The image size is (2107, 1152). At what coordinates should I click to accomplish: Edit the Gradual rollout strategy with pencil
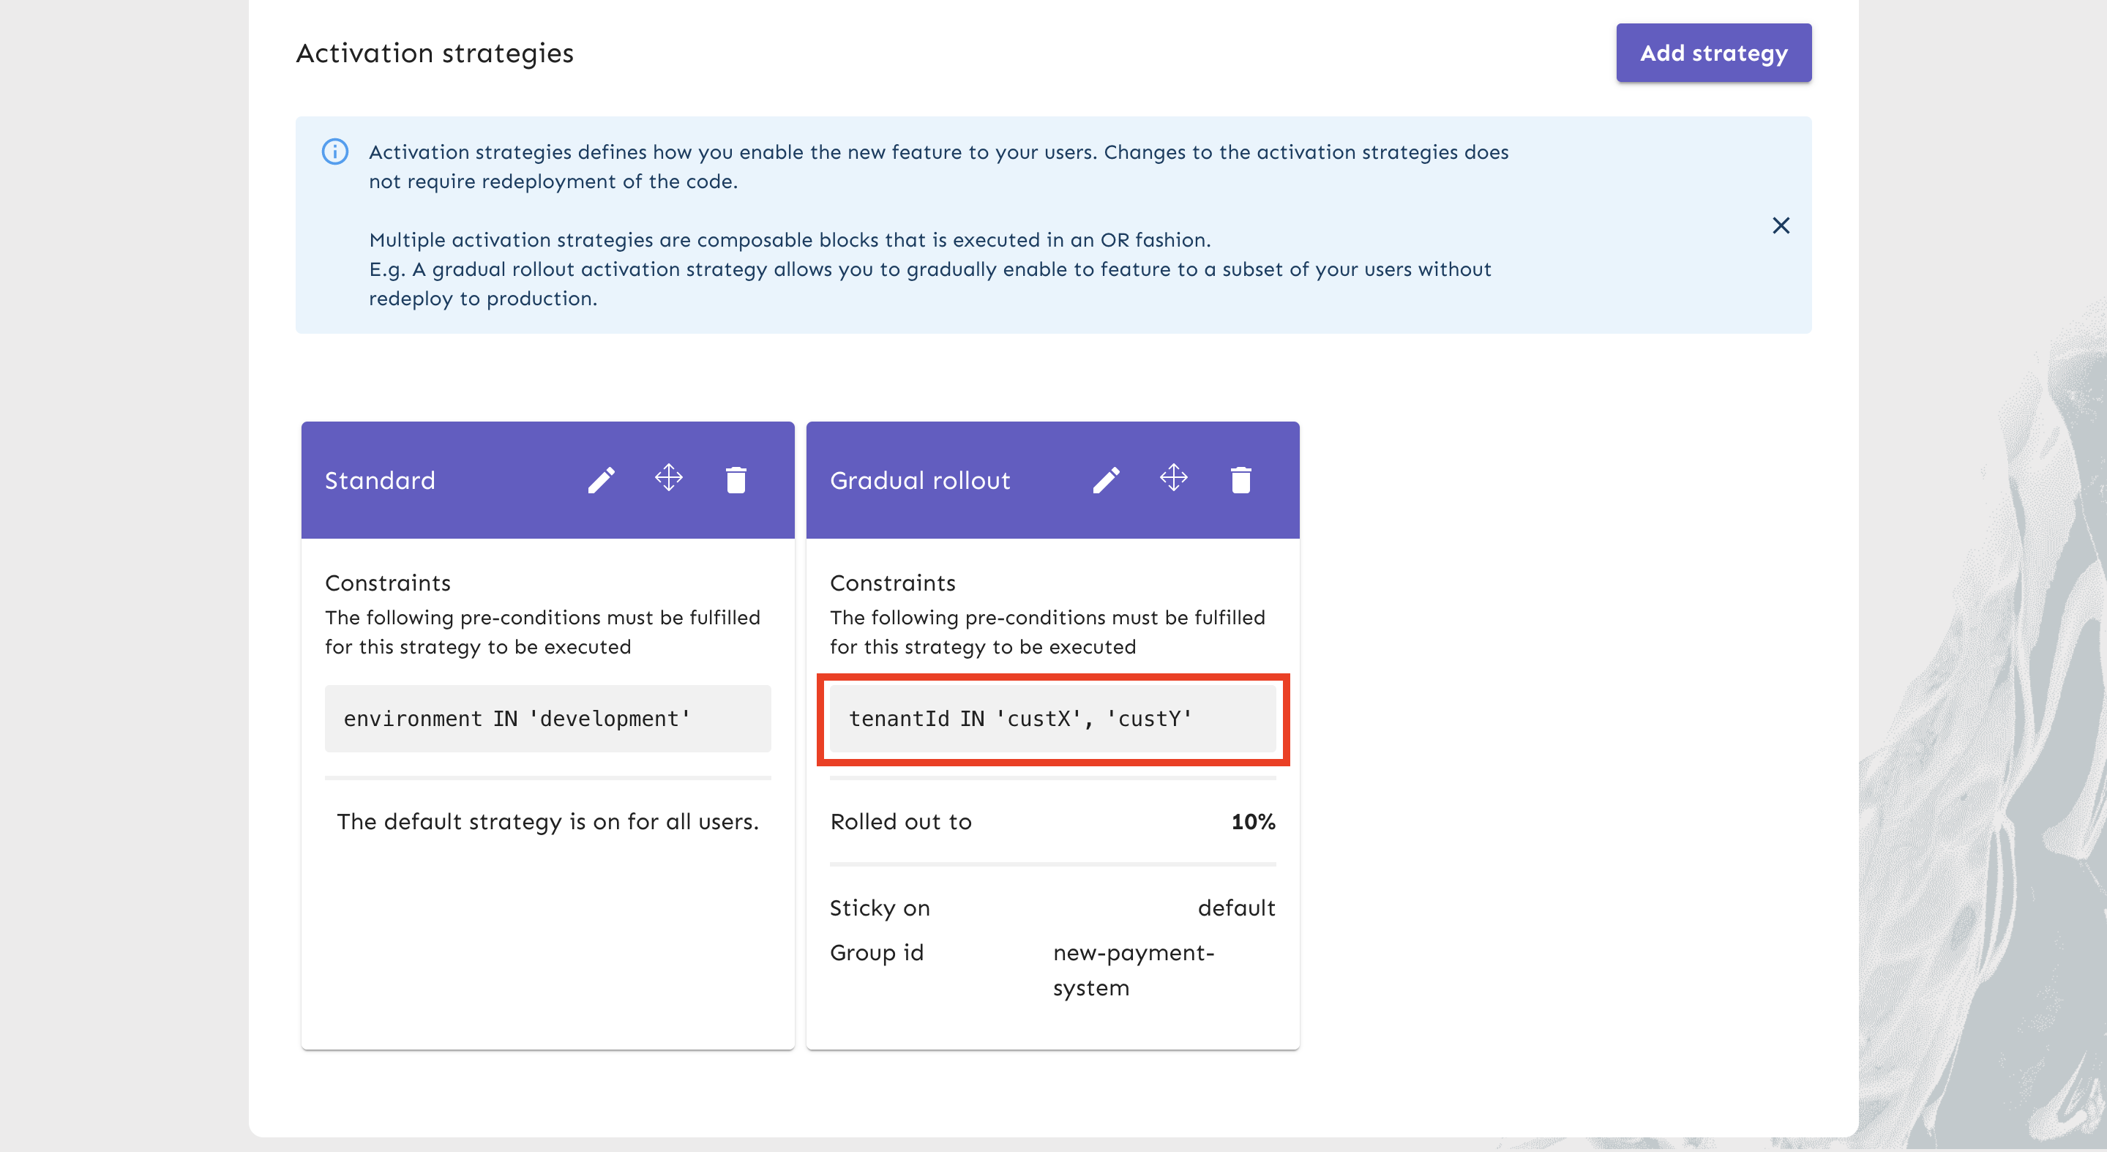[1106, 479]
